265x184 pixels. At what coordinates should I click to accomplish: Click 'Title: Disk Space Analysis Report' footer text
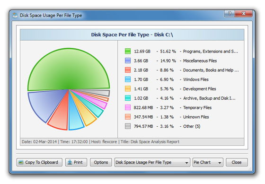[150, 142]
